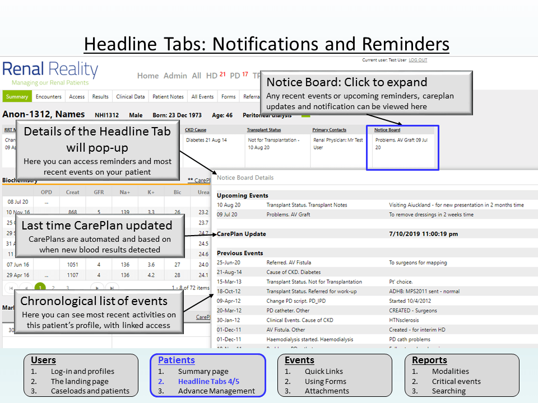
Task: Select the All Events tab
Action: click(x=202, y=97)
